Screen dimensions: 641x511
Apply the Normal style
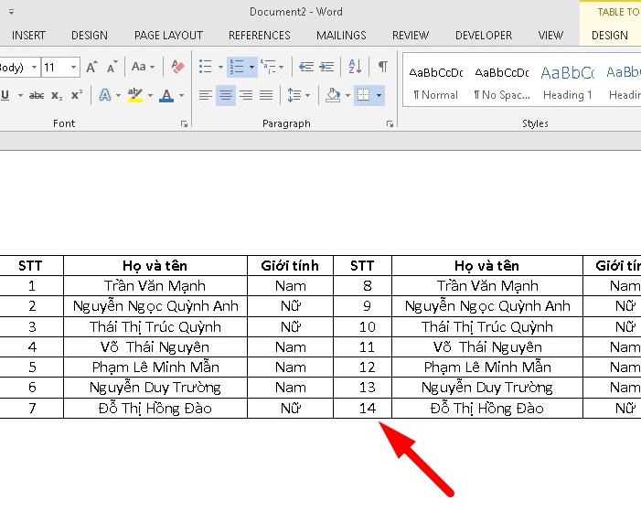pos(436,83)
